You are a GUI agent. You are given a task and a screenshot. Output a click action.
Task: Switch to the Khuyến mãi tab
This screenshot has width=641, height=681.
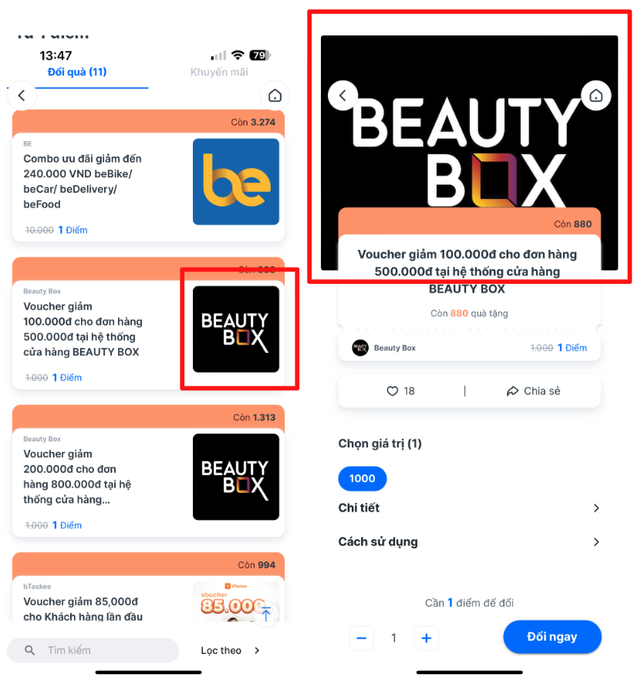tap(219, 72)
